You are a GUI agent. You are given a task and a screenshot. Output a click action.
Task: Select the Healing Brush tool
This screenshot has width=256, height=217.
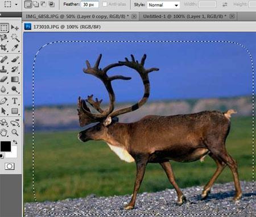point(4,60)
